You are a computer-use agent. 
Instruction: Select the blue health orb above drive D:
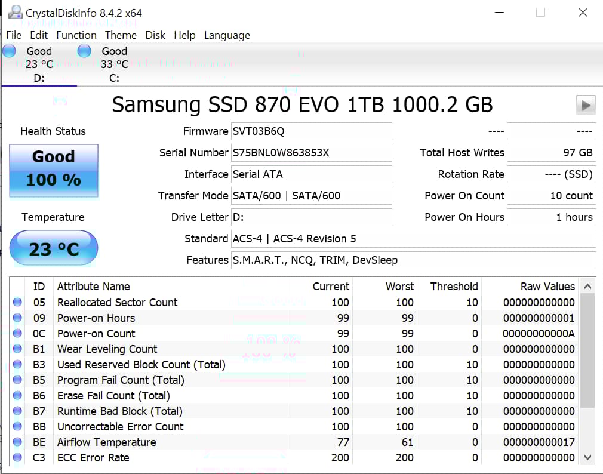(x=10, y=51)
